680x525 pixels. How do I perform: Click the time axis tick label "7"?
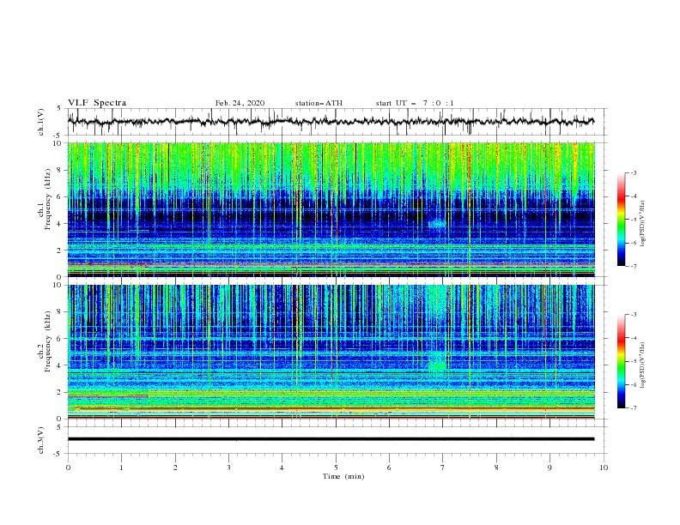coord(443,468)
